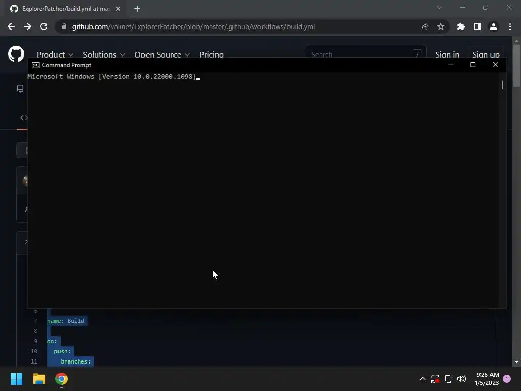This screenshot has width=521, height=391.
Task: Click line number 9 in build.yml
Action: click(x=35, y=341)
